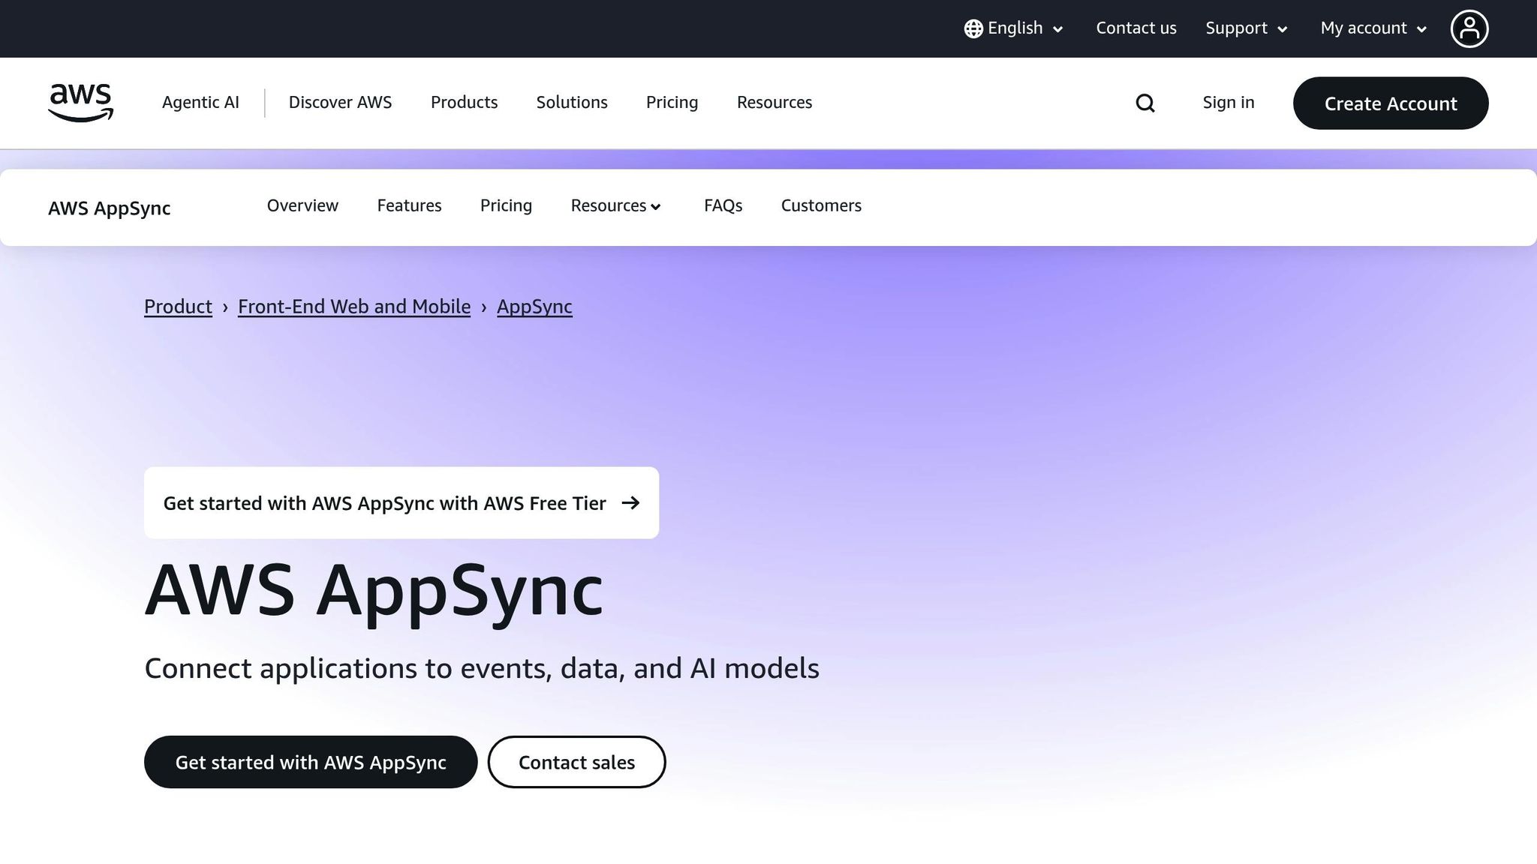Click the AWS logo
This screenshot has height=864, width=1537.
click(80, 103)
